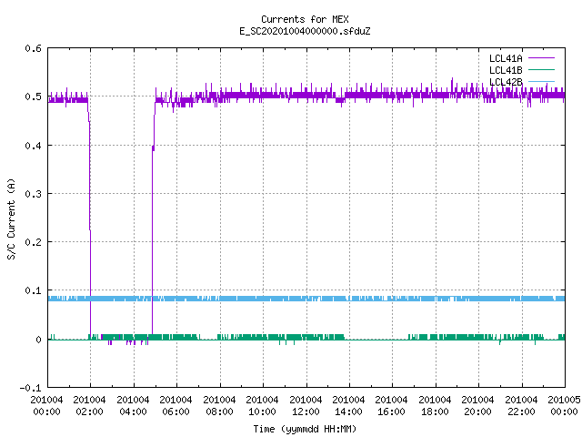The height and width of the screenshot is (437, 582).
Task: Click the x-axis tick 201004 08:00
Action: coord(219,406)
